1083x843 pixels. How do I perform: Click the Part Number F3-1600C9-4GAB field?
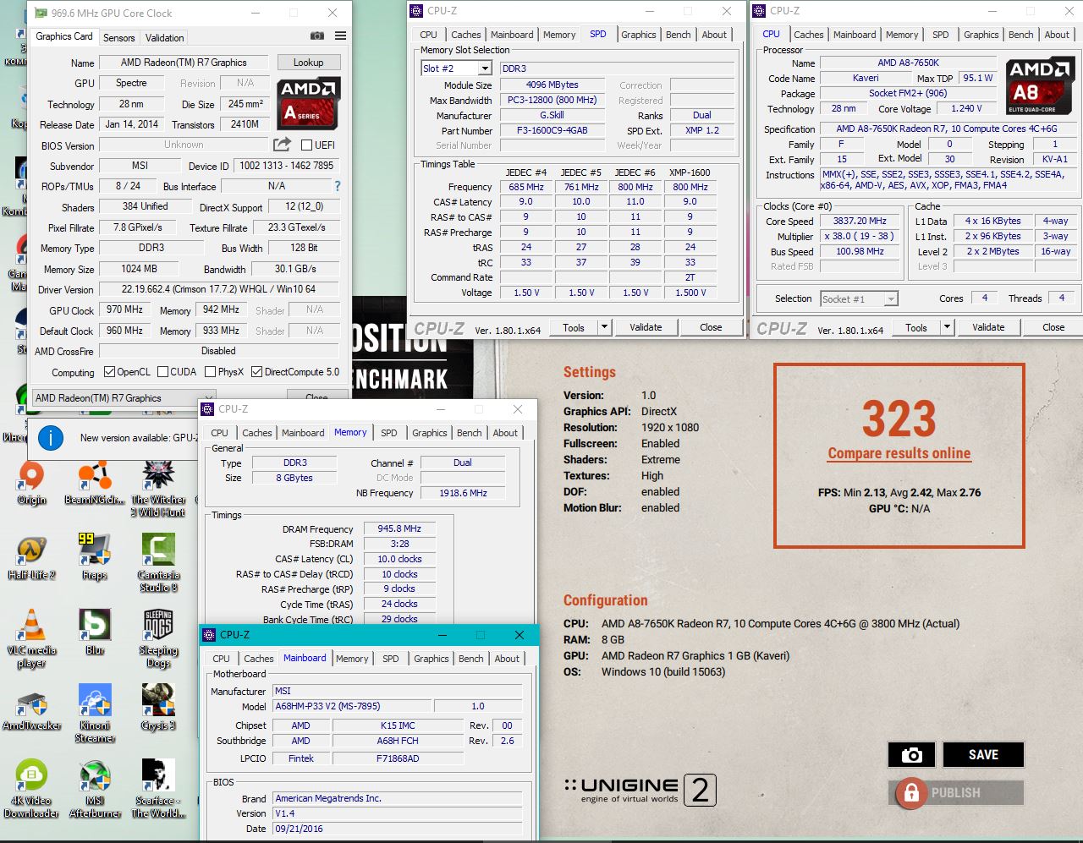(552, 131)
